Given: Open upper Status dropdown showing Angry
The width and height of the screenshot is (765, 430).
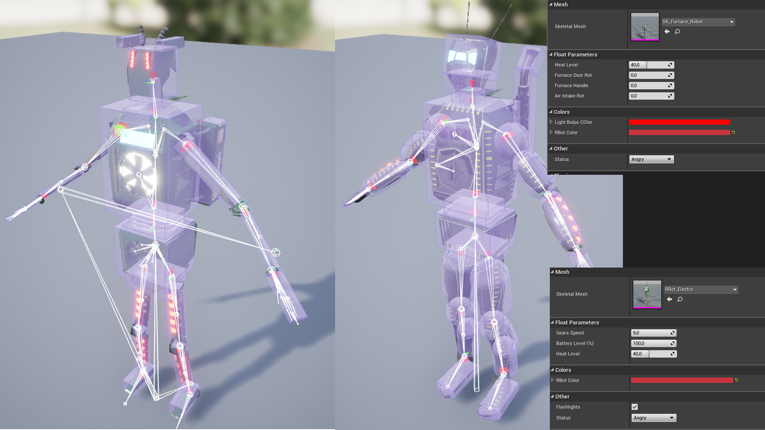Looking at the screenshot, I should click(x=651, y=159).
